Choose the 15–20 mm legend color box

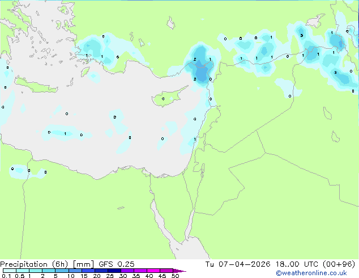tap(88, 271)
